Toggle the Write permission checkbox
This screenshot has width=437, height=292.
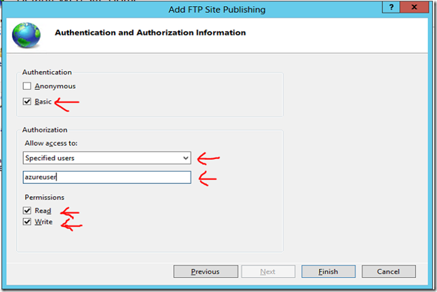pos(27,222)
